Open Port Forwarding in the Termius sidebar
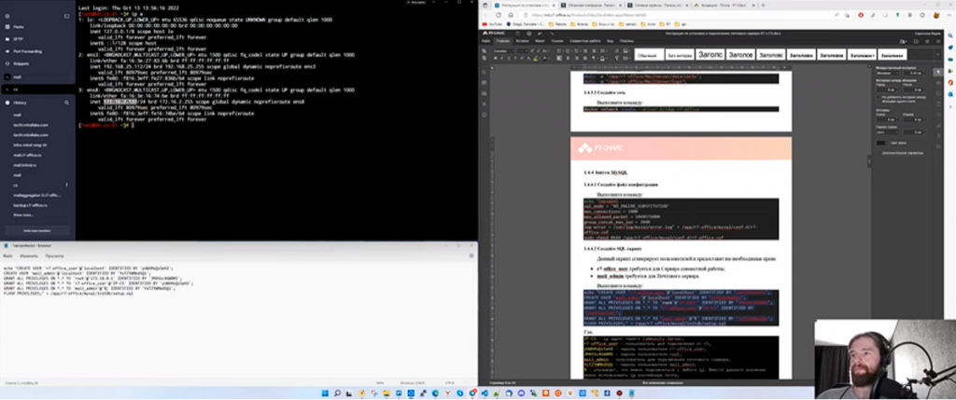 click(25, 51)
